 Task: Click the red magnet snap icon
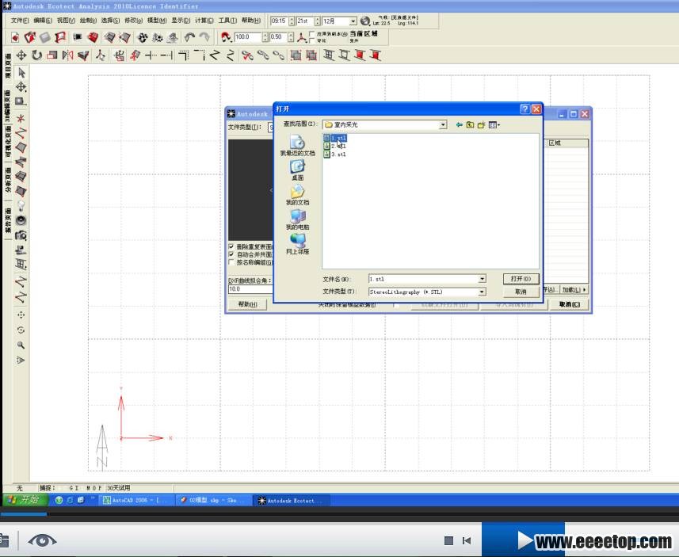tap(226, 37)
